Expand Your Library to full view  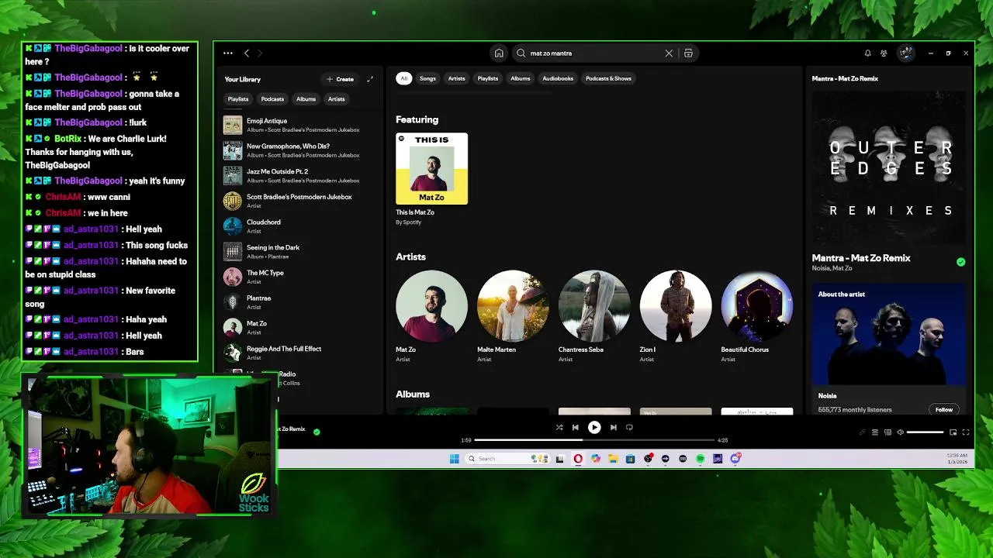[370, 79]
